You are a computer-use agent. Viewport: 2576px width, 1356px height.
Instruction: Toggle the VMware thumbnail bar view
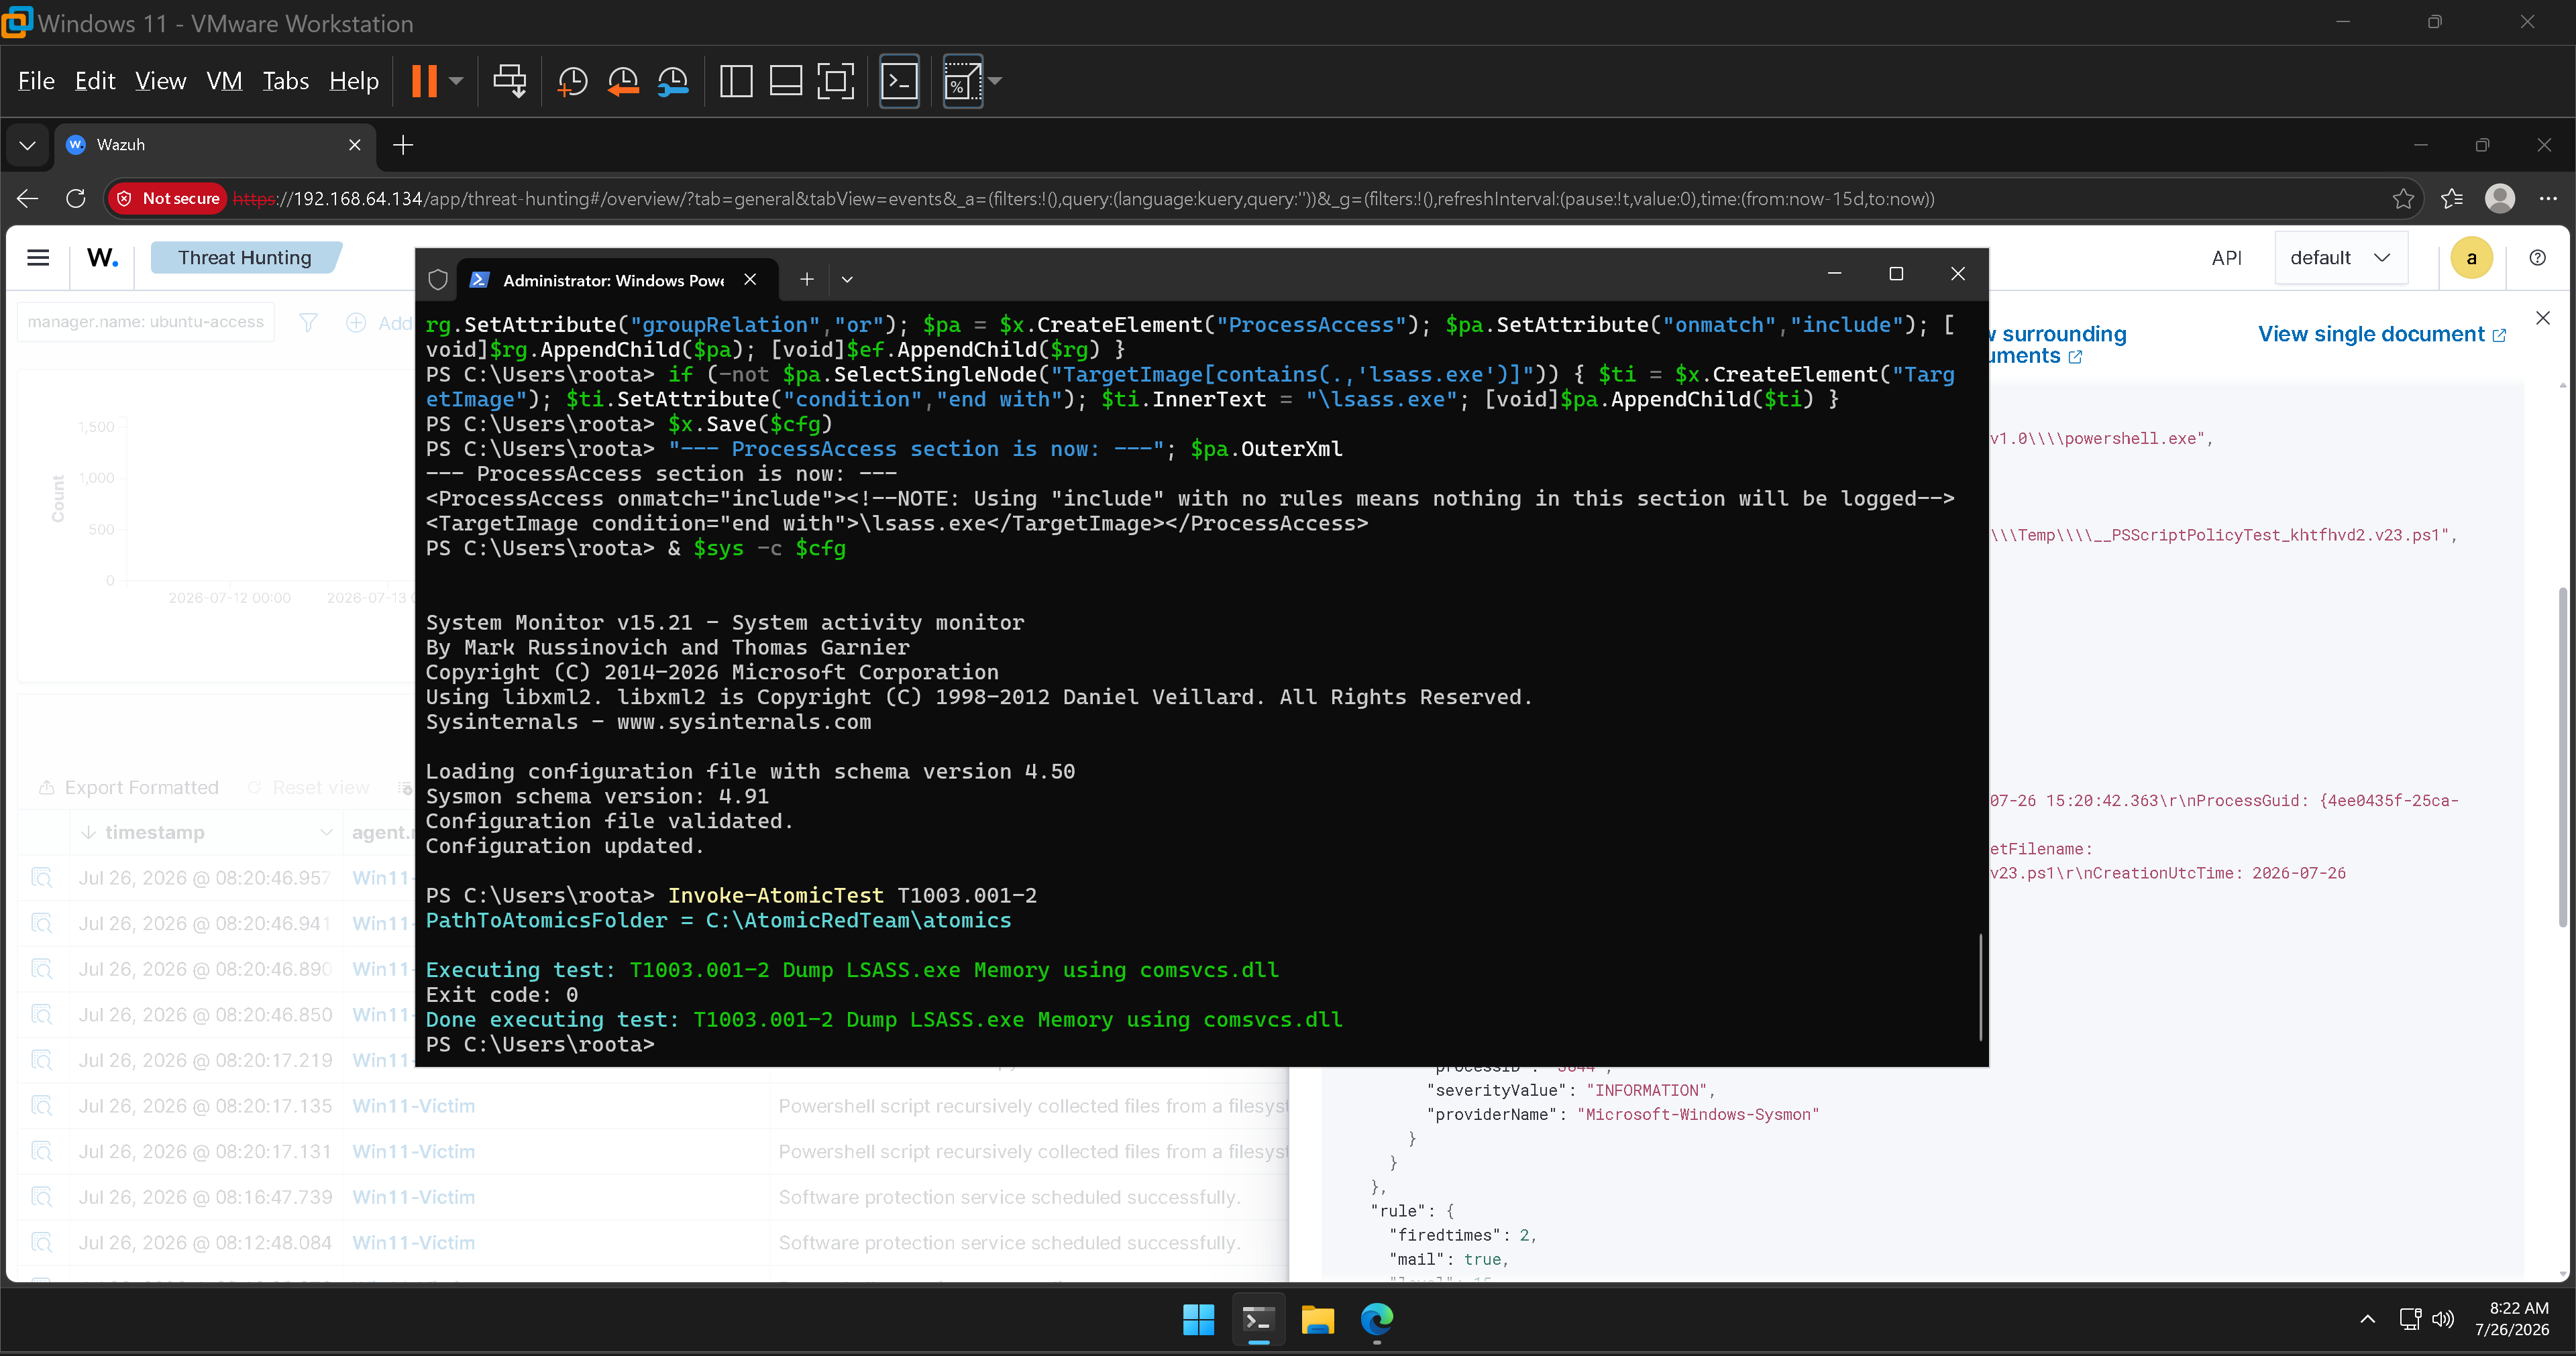(786, 81)
